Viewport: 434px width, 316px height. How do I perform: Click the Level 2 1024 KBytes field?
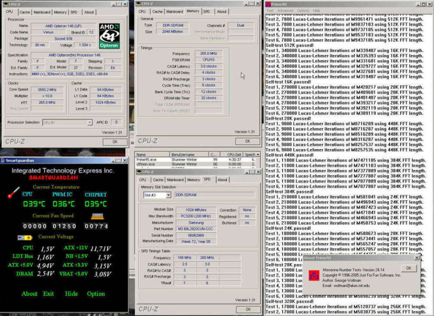tap(105, 102)
